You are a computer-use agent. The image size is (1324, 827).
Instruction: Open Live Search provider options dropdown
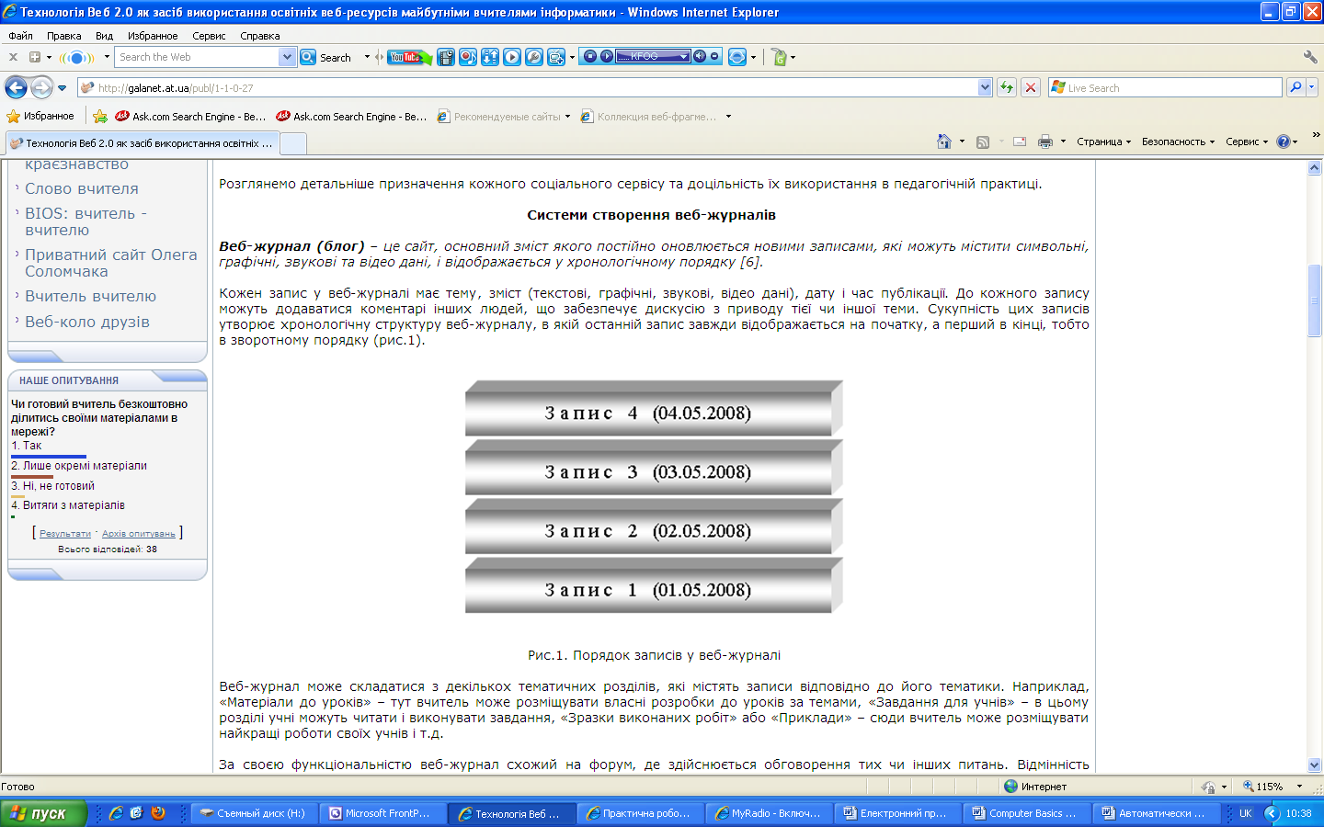point(1312,87)
